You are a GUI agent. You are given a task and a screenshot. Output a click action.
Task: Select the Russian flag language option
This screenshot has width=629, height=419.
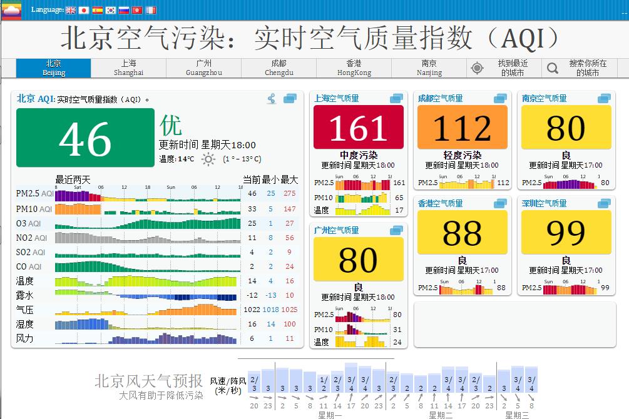124,10
